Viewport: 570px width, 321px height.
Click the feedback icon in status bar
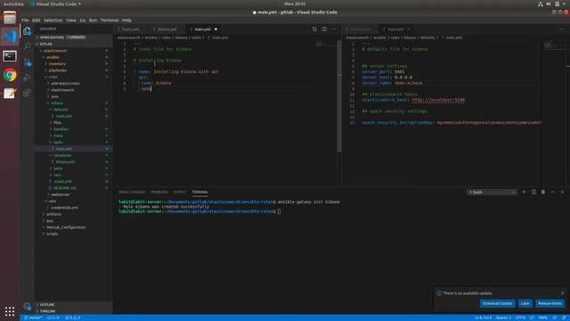[x=554, y=317]
